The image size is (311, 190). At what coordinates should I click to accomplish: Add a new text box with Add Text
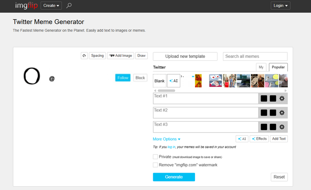point(279,139)
